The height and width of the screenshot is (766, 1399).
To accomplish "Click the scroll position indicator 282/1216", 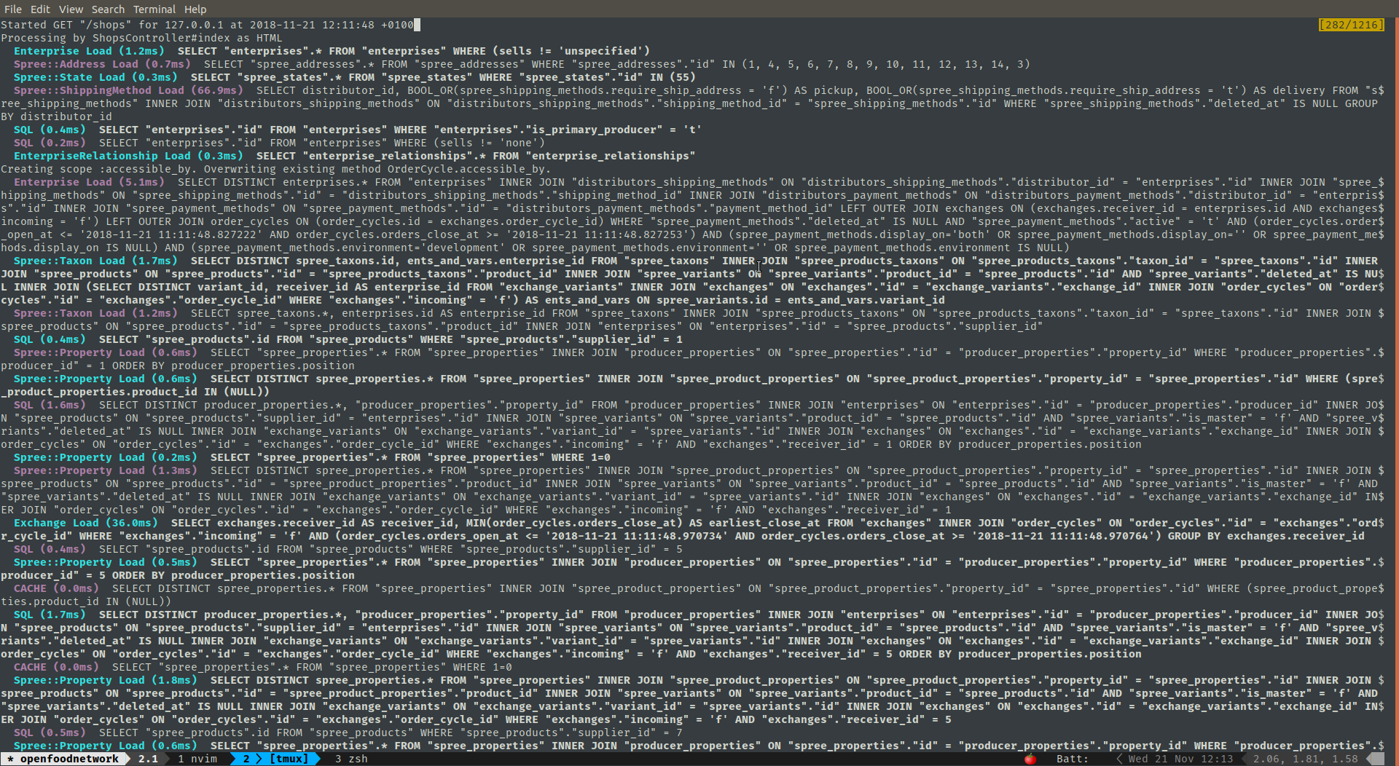I will tap(1352, 24).
